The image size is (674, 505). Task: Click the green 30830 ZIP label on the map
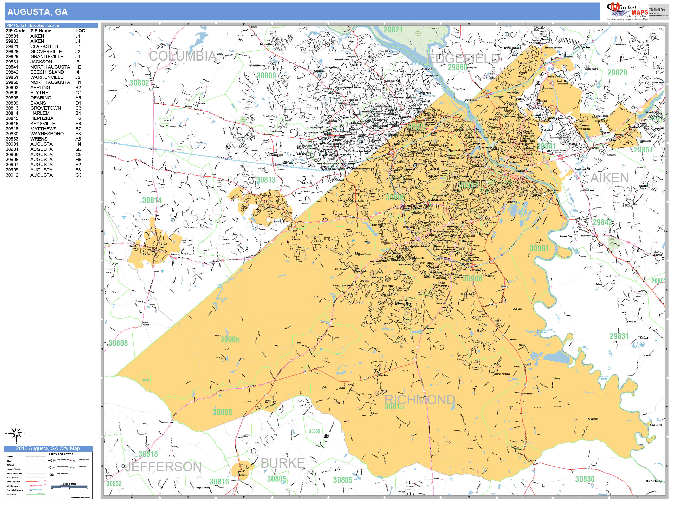point(585,479)
